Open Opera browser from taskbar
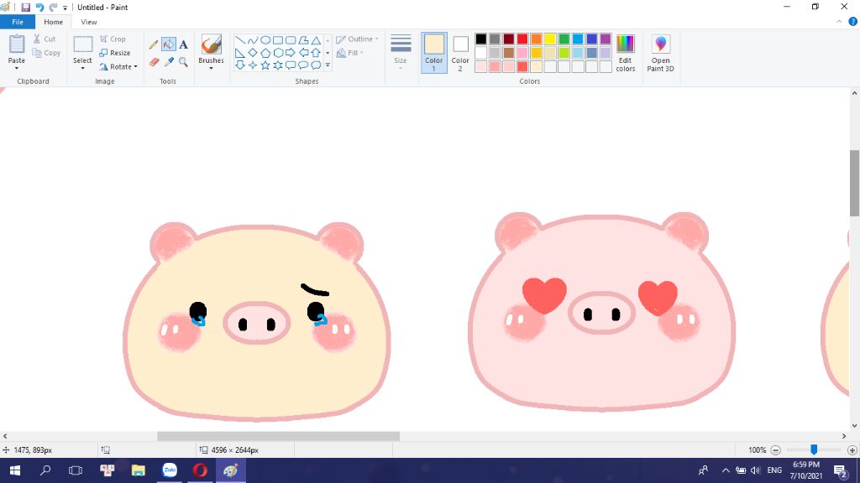 (200, 470)
